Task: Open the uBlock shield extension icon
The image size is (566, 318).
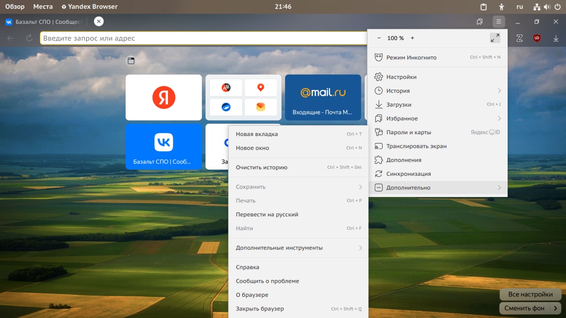Action: coord(537,38)
